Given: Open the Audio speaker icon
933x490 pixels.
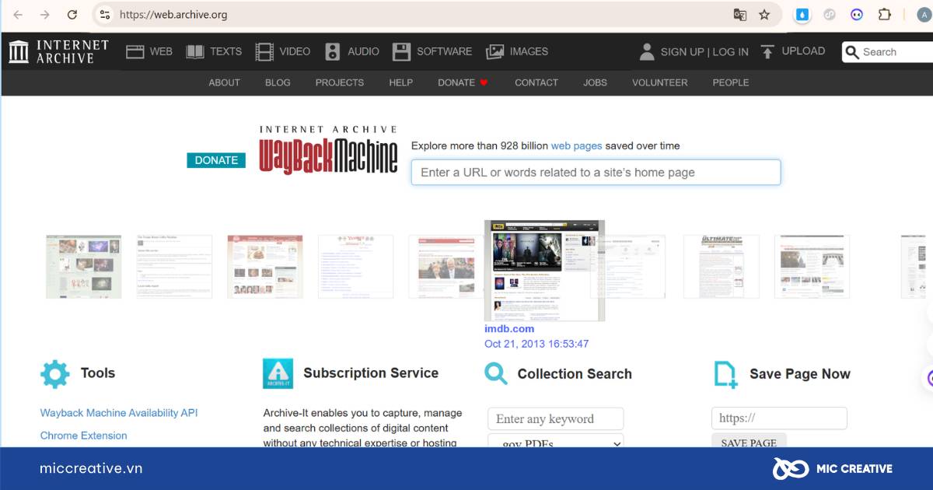Looking at the screenshot, I should tap(333, 51).
